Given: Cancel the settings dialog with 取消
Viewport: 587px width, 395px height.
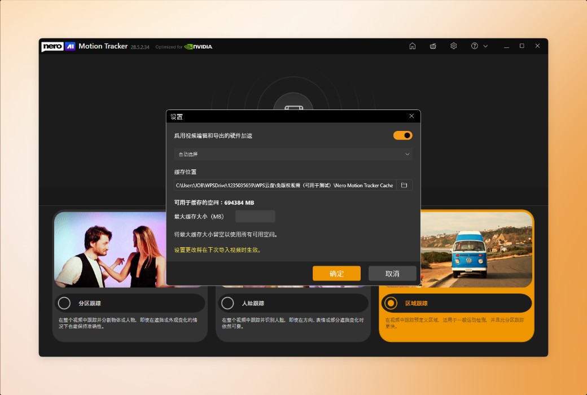Looking at the screenshot, I should [392, 273].
